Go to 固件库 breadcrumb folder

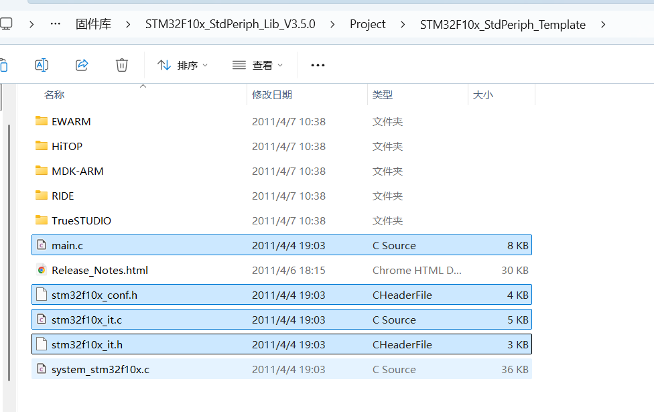tap(93, 24)
